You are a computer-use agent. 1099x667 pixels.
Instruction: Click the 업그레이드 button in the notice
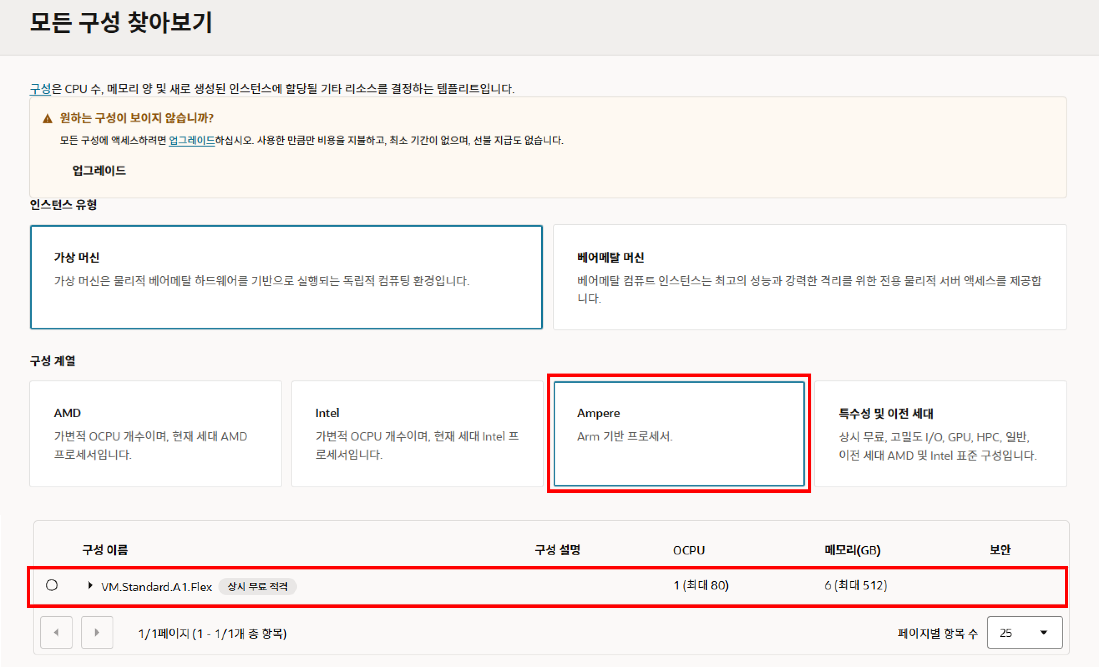coord(99,171)
